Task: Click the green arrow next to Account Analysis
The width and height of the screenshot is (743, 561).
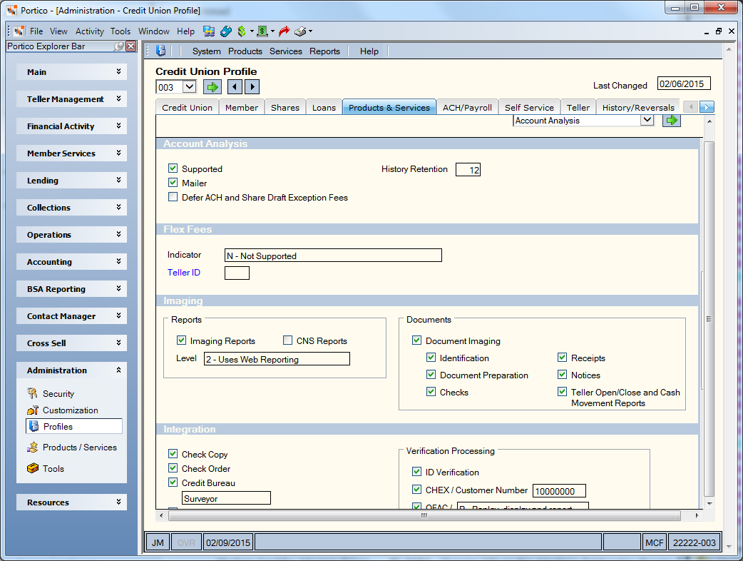Action: (672, 121)
